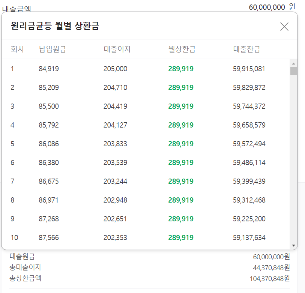Click the 총상환금액 label
Viewport: 305px width, 293px height.
point(25,278)
